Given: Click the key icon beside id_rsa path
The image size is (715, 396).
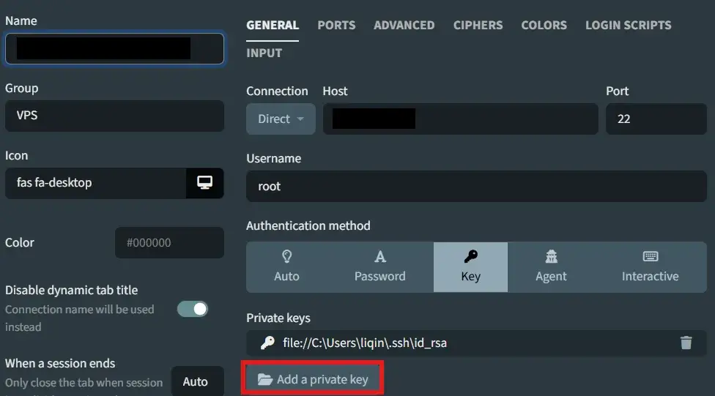Looking at the screenshot, I should (x=268, y=343).
